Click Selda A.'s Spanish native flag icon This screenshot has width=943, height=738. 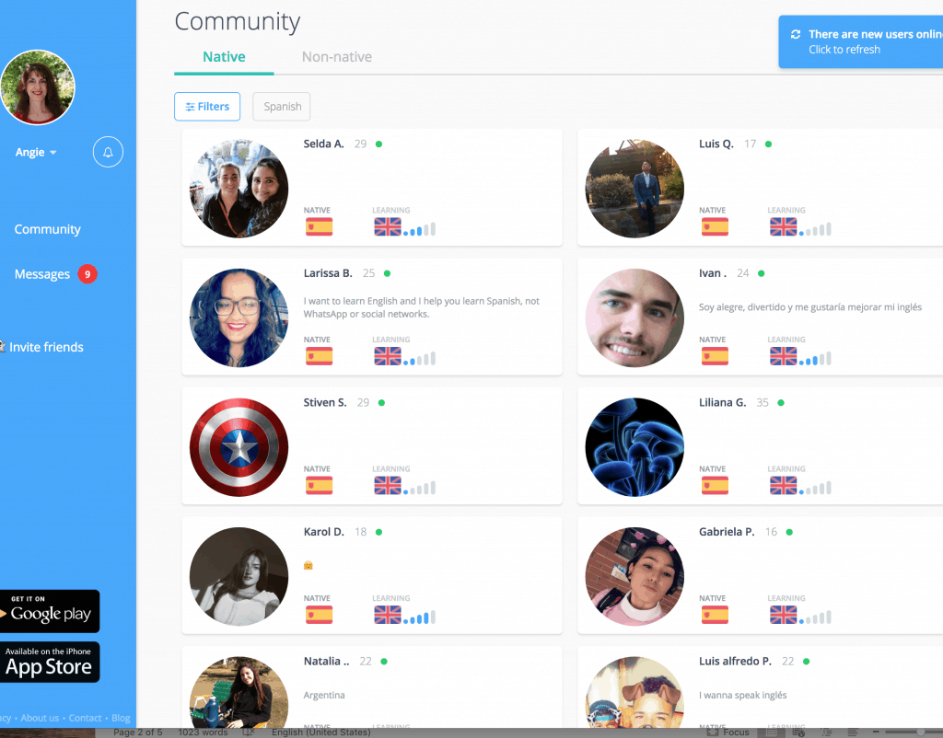click(x=319, y=226)
